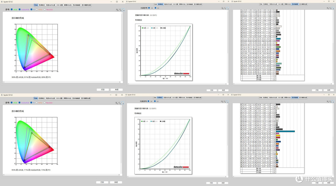Screen dimensions: 336x186
Task: Reset zoom icon of lower tone response window
Action: pos(227,102)
